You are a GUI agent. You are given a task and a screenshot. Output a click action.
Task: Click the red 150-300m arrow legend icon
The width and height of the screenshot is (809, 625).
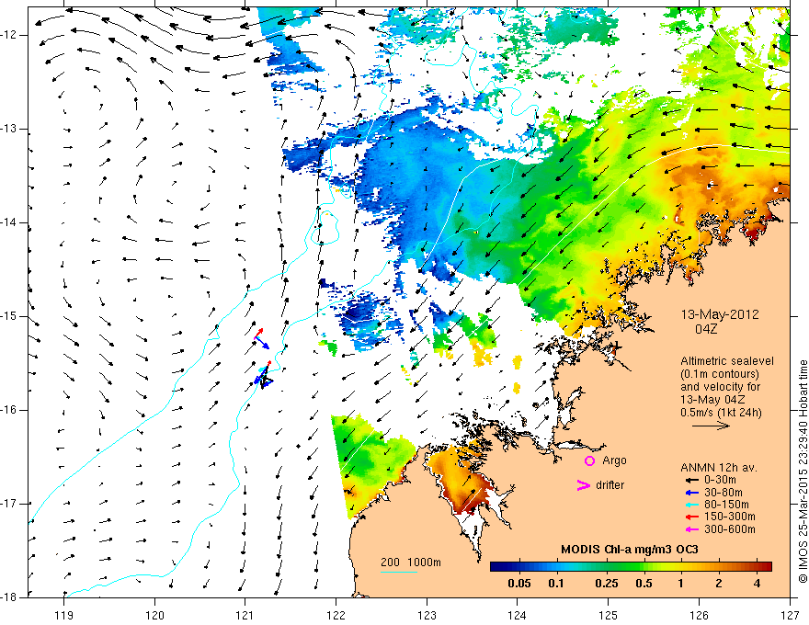click(x=691, y=517)
